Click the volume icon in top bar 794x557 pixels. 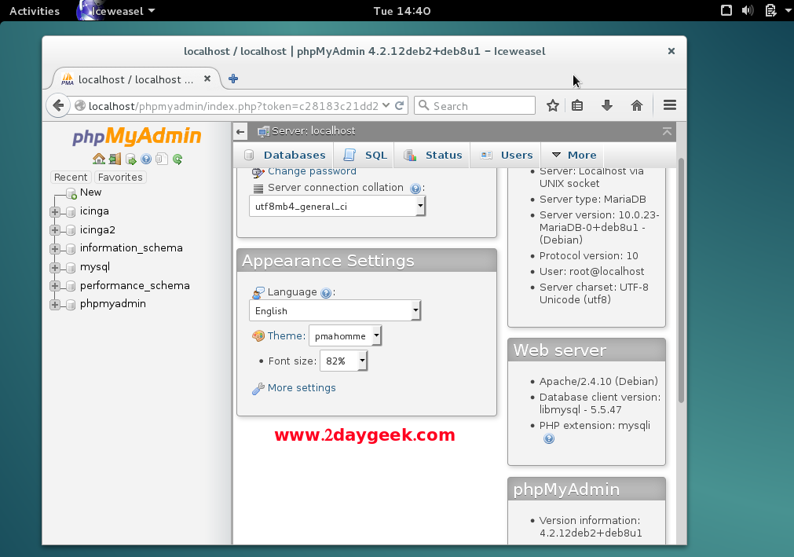748,10
